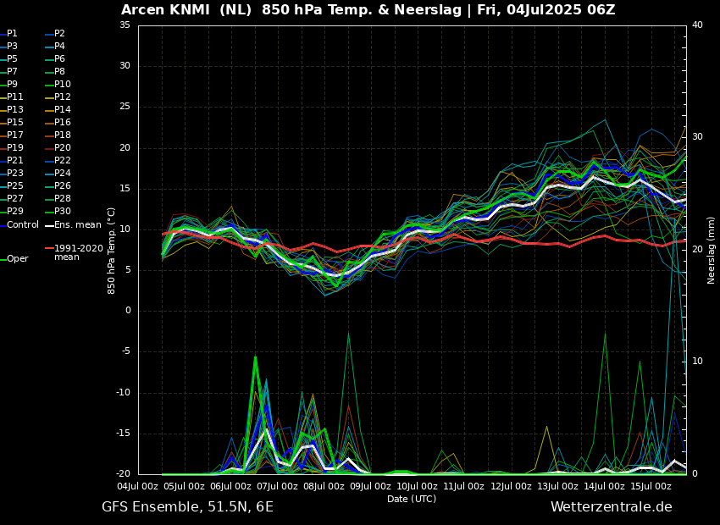This screenshot has height=525, width=720.
Task: Click the -10 temperature axis tick
Action: pos(124,392)
